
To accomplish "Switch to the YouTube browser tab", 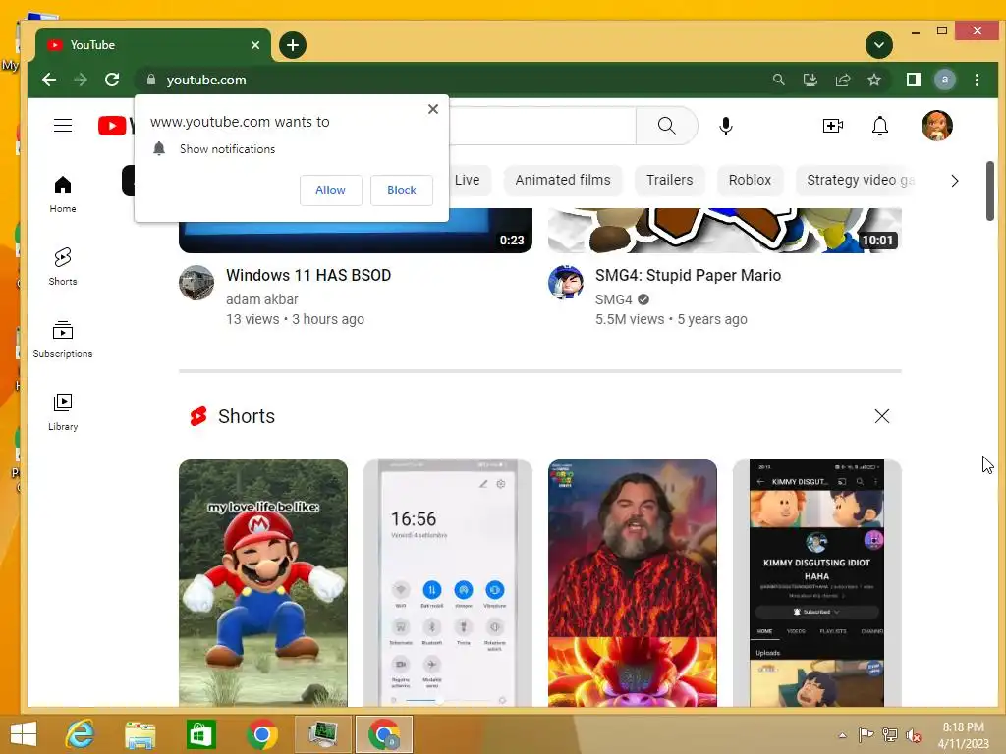I will [152, 45].
